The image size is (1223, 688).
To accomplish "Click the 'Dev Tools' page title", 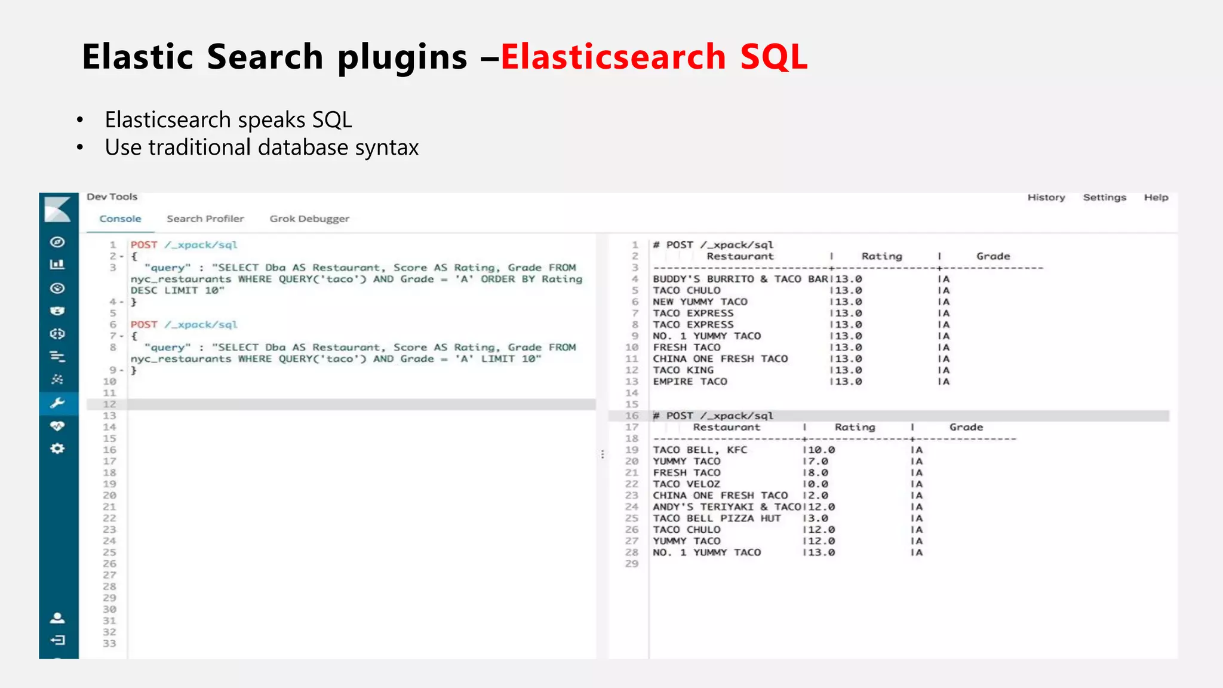I will coord(112,196).
